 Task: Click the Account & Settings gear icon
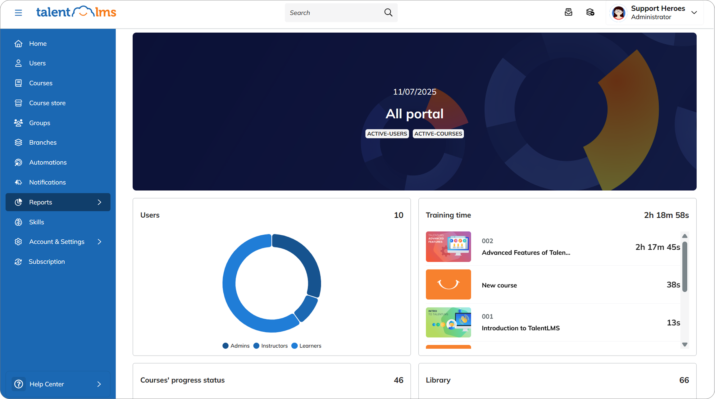pos(18,242)
